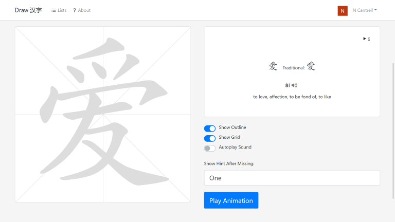395x222 pixels.
Task: Click the Draw 汉字 home link
Action: pos(28,10)
